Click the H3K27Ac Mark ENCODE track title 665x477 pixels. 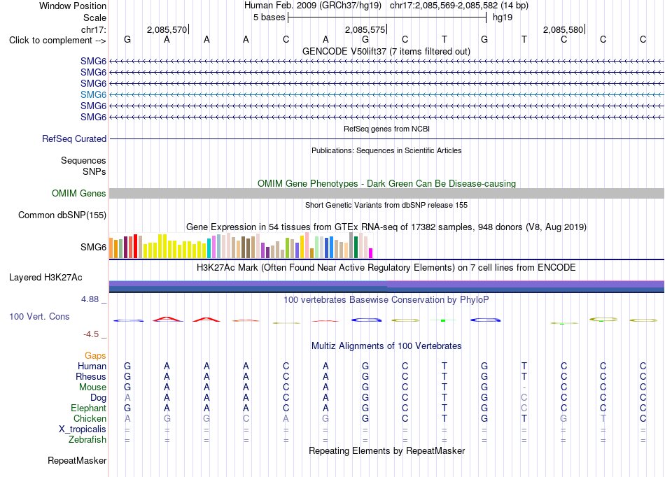386,268
